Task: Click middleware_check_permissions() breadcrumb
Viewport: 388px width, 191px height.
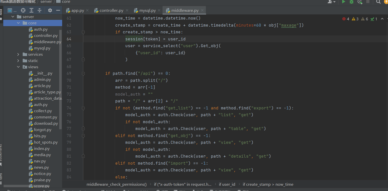Action: [117, 184]
